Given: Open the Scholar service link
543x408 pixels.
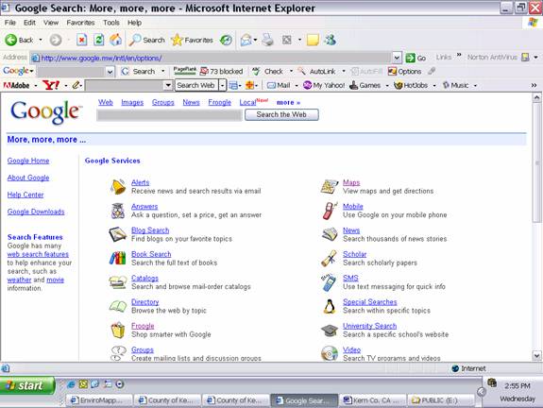Looking at the screenshot, I should 355,254.
